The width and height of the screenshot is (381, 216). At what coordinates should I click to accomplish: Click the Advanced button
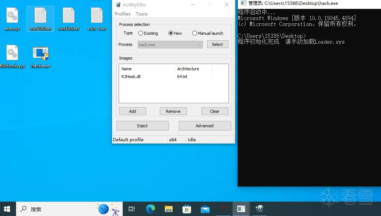click(x=204, y=126)
